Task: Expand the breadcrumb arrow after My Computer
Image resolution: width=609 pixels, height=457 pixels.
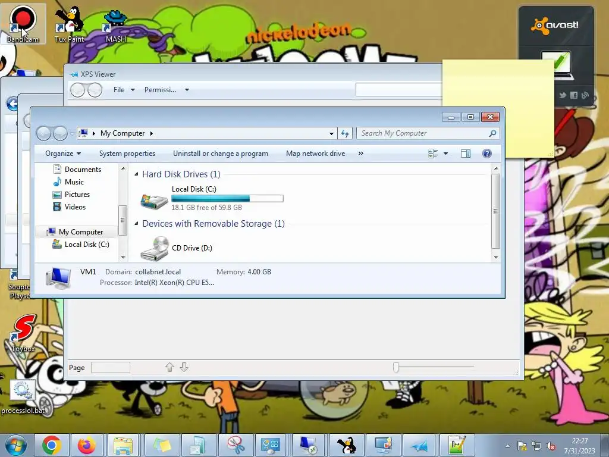Action: coord(152,133)
